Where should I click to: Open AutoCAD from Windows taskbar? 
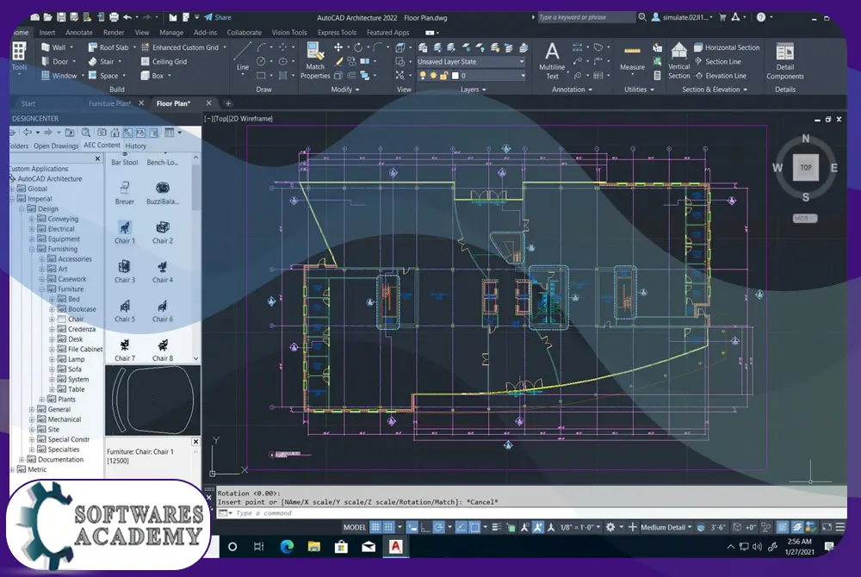[x=395, y=546]
